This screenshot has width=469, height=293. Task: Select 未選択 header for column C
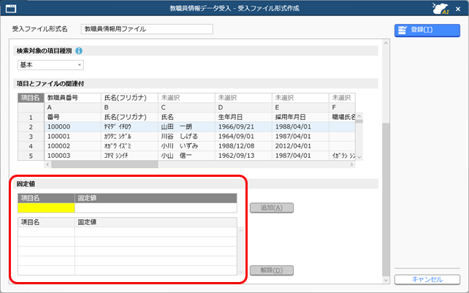186,98
